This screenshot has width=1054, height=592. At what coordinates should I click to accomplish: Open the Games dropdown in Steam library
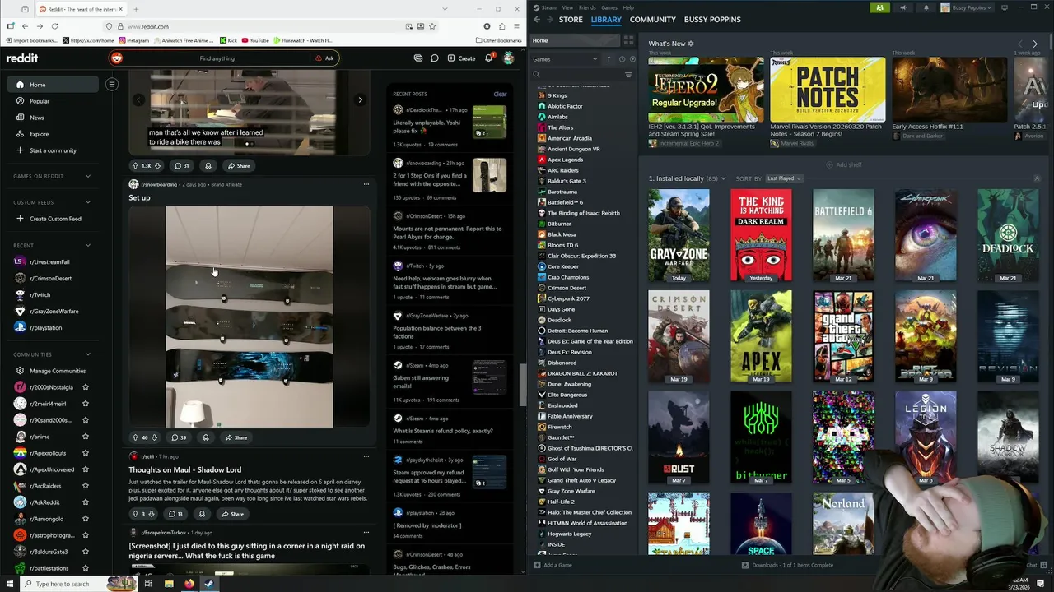tap(566, 59)
